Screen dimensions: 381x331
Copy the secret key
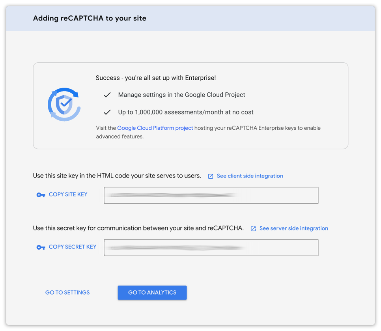(73, 247)
